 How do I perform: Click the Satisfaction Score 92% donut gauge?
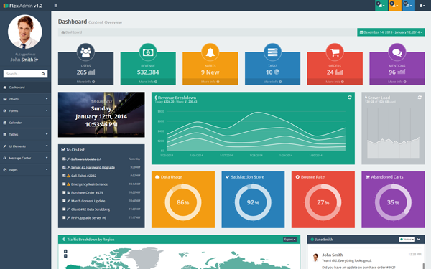253,202
